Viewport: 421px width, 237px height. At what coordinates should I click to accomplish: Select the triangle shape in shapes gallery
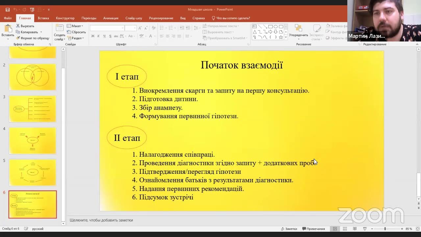(x=255, y=32)
